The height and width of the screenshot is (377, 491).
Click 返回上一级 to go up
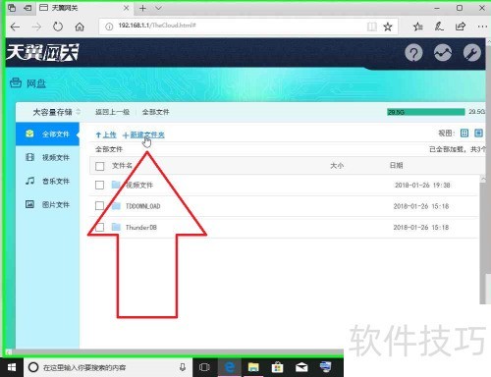coord(112,112)
